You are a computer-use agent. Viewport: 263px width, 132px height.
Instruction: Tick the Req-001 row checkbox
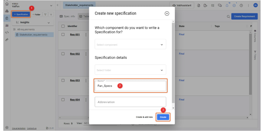(63, 35)
